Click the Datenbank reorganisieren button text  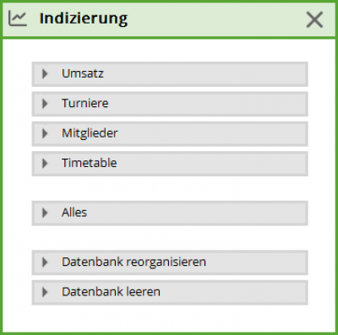[134, 262]
